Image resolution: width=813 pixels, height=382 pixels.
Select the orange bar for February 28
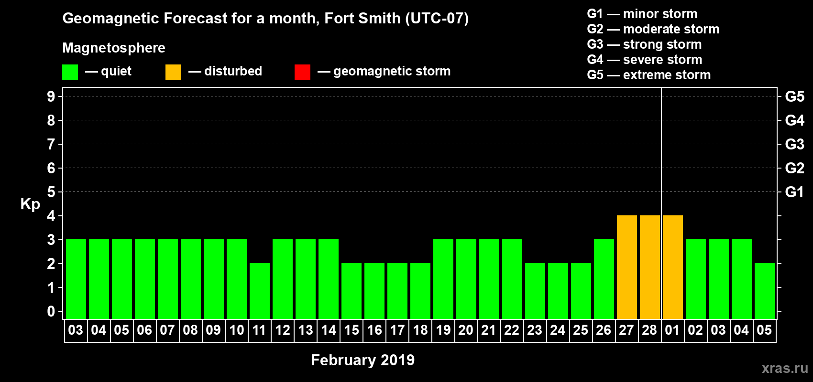click(x=650, y=267)
